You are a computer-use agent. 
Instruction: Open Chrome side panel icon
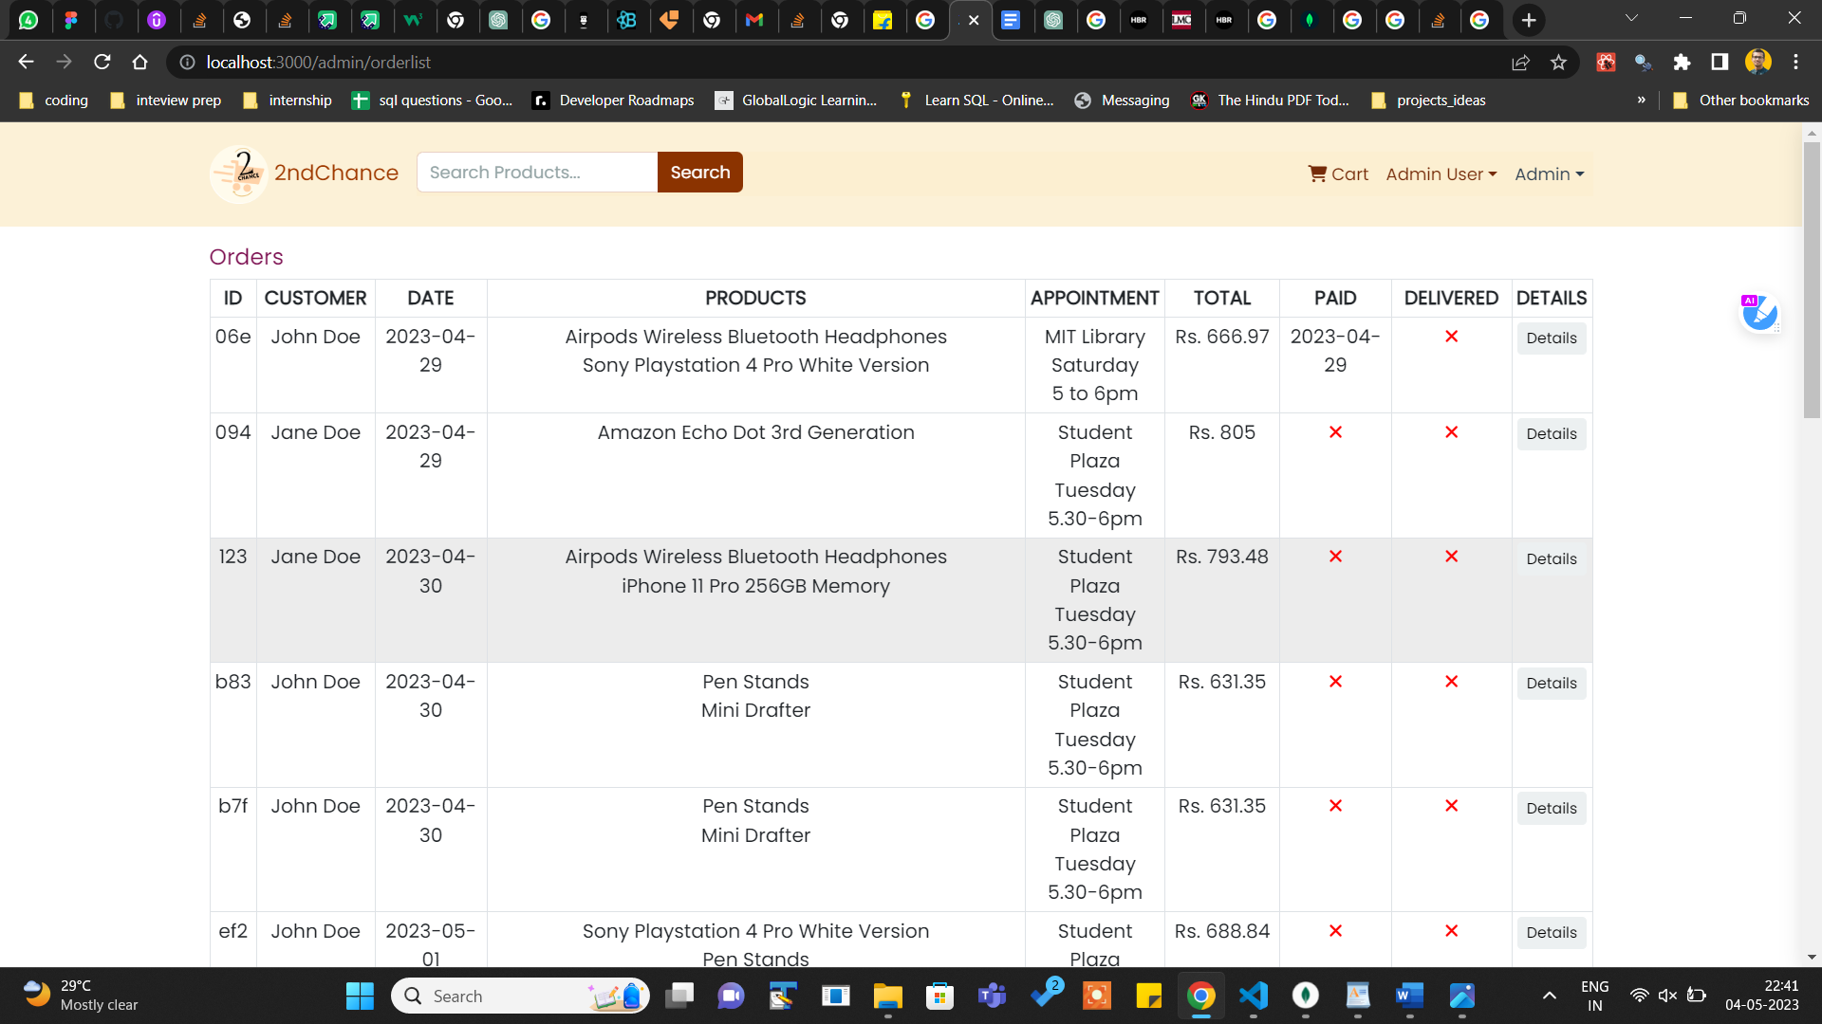1720,63
